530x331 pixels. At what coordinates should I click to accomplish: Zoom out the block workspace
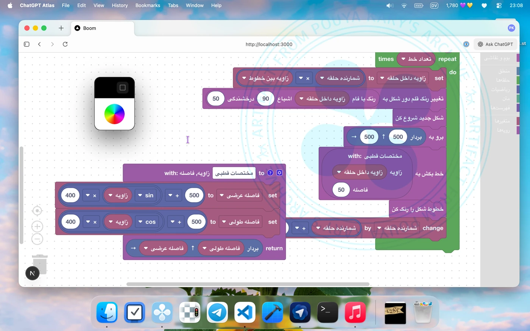[37, 239]
